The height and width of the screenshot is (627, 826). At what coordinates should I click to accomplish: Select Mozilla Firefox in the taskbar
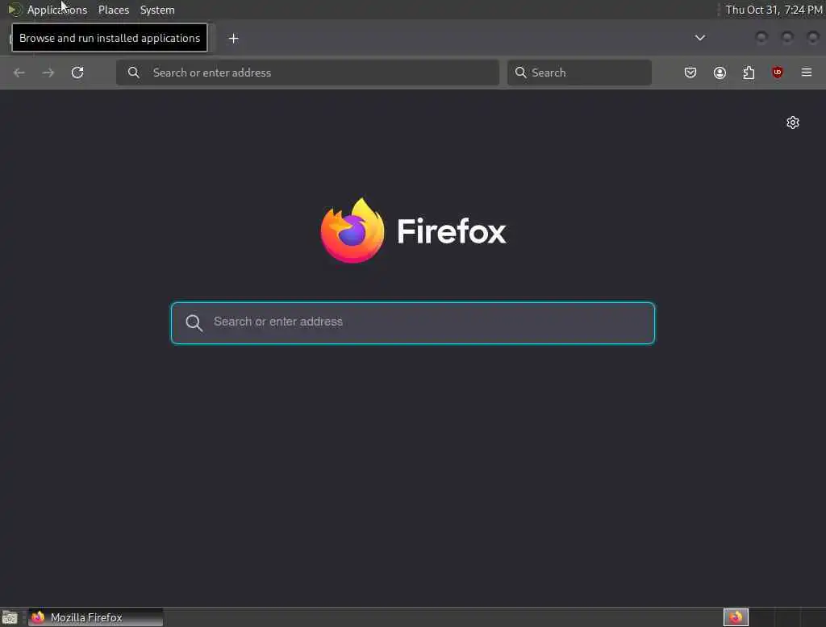pos(95,617)
